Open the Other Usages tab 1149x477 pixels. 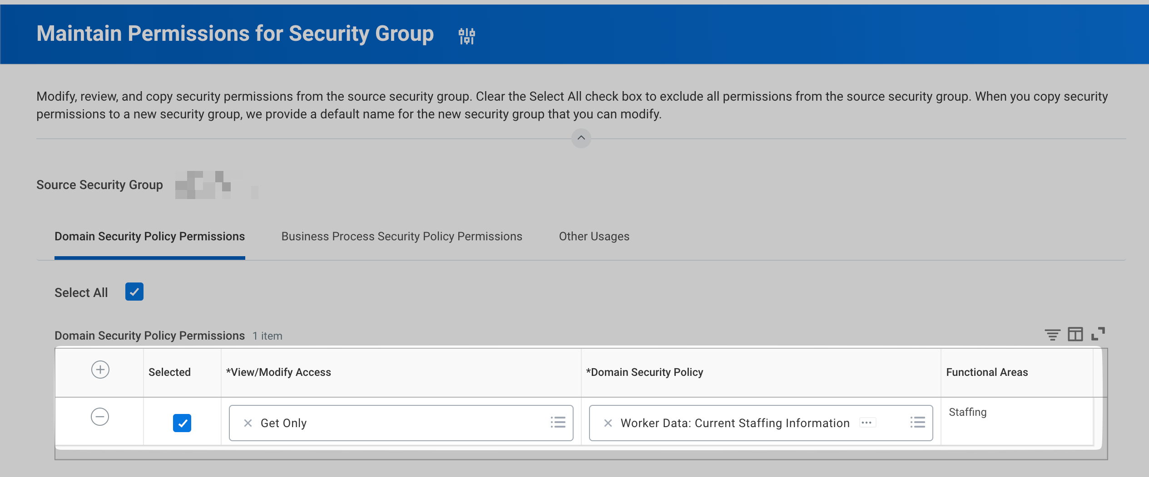tap(594, 236)
